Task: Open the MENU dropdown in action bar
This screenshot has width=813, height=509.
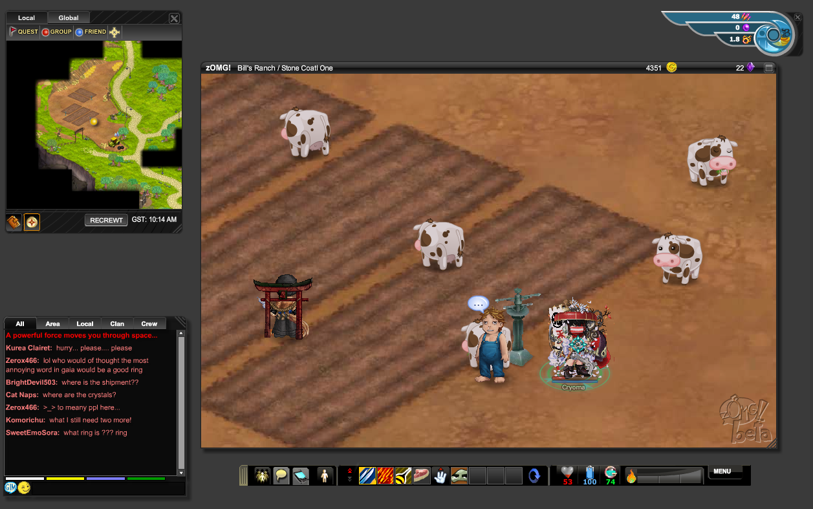Action: (x=722, y=471)
